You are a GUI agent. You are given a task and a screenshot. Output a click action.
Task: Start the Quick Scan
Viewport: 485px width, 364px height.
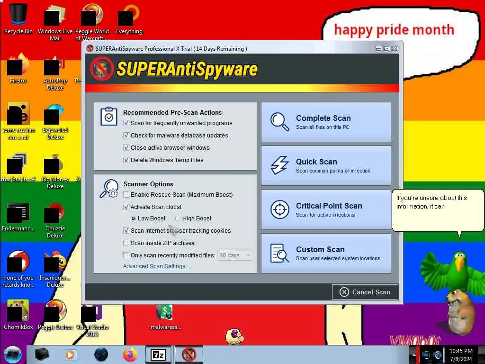tap(326, 165)
